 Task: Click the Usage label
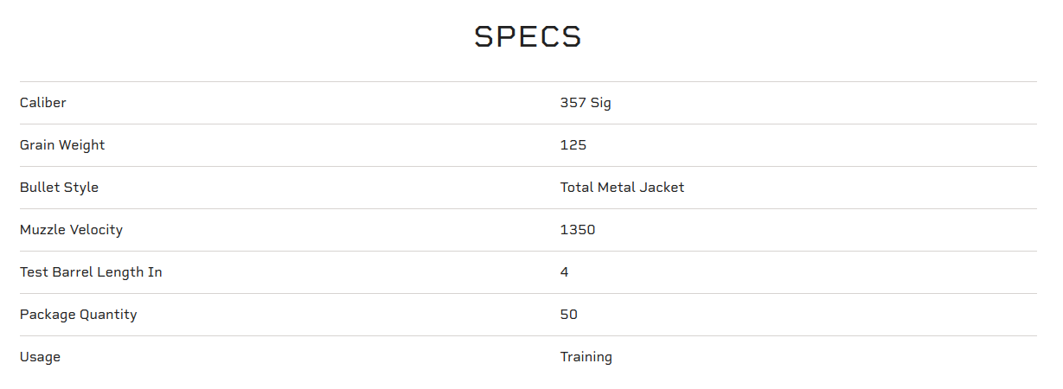coord(40,357)
